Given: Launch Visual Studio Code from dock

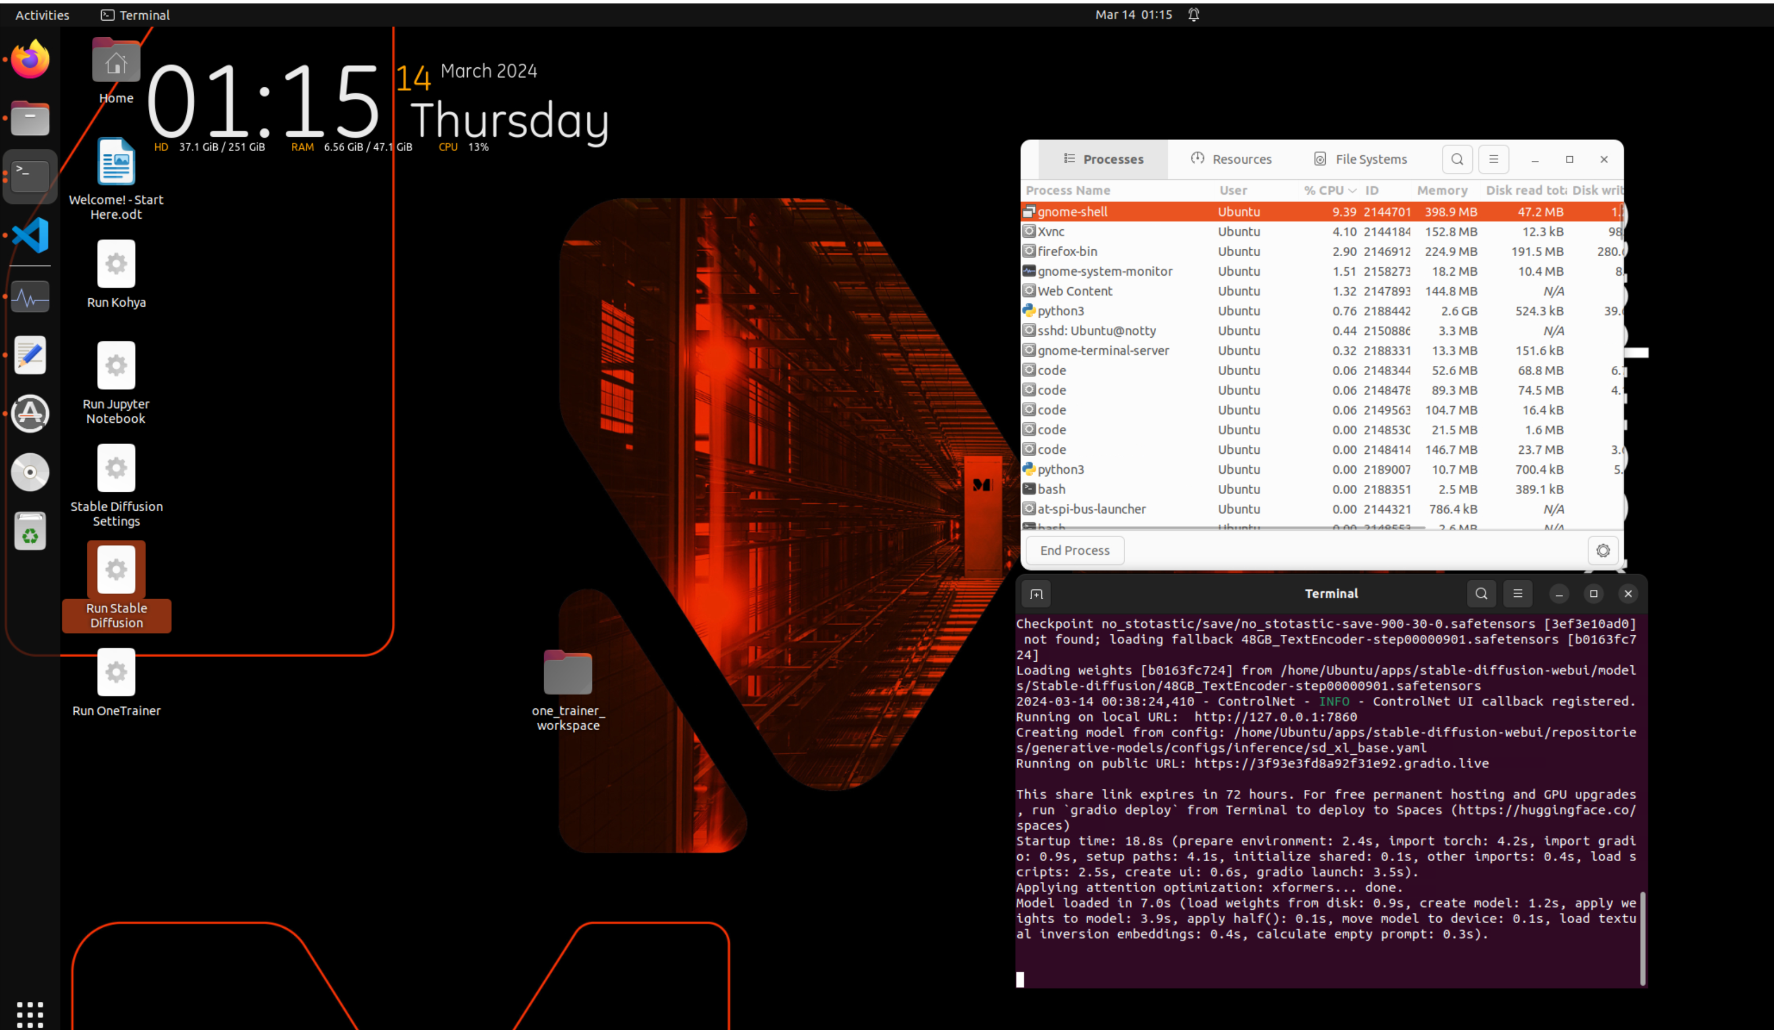Looking at the screenshot, I should tap(30, 235).
